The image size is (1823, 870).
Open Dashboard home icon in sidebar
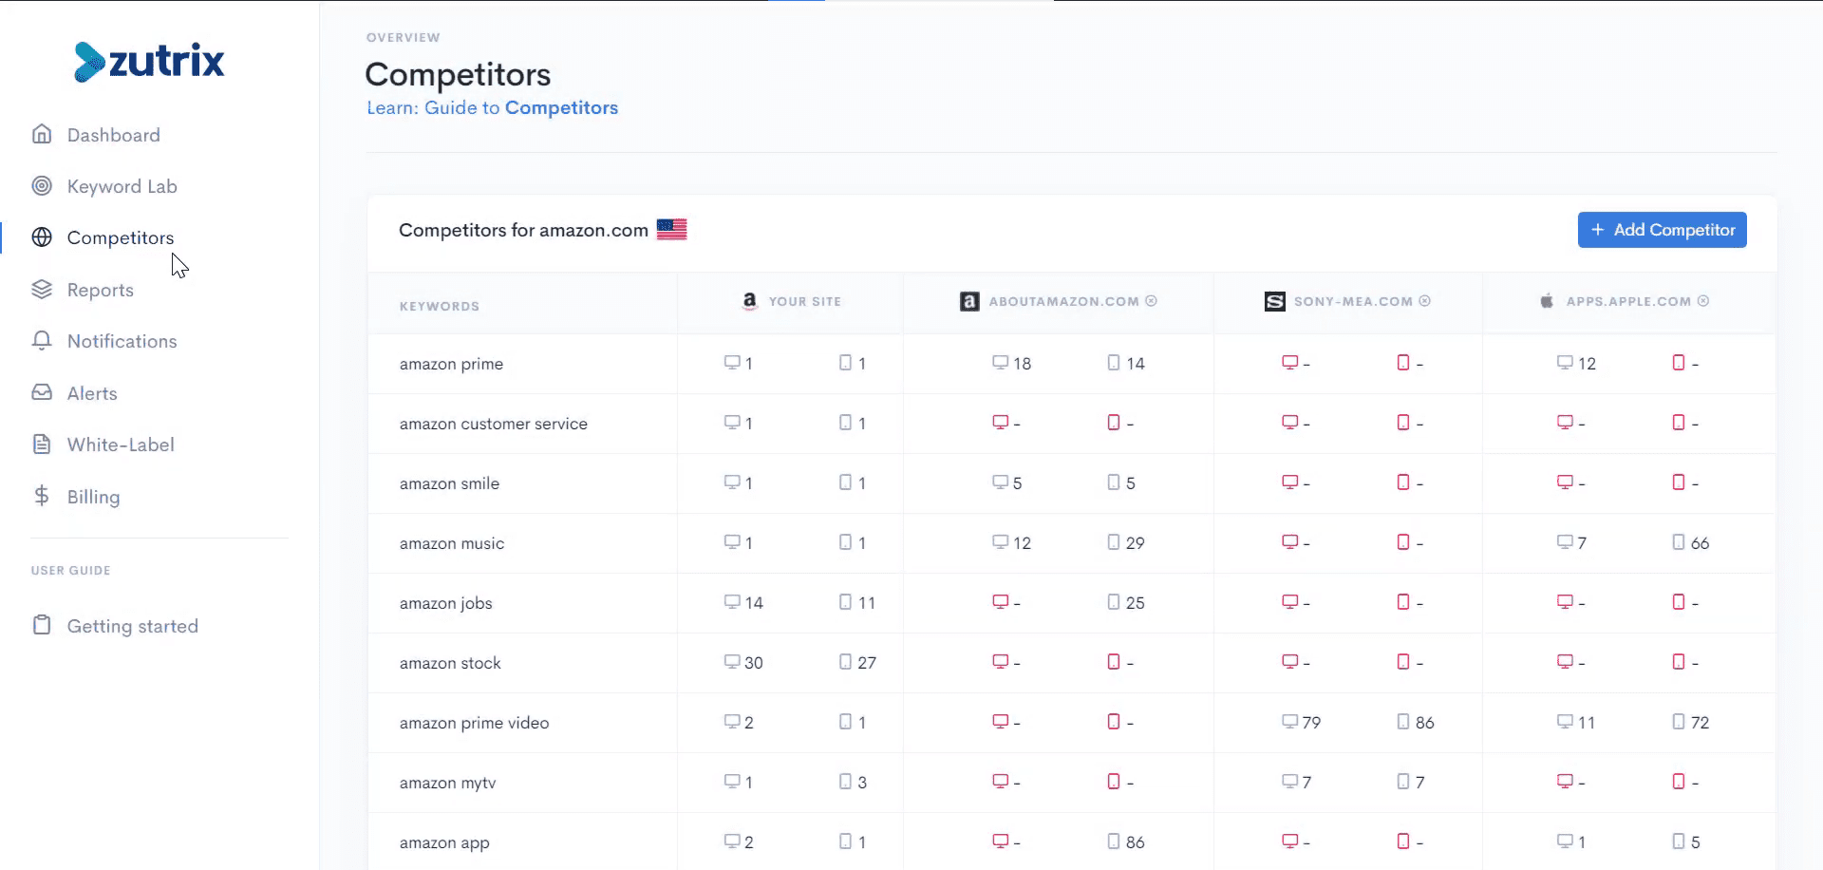[x=42, y=134]
